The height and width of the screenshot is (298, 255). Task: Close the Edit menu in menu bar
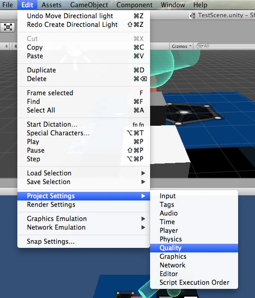(27, 5)
